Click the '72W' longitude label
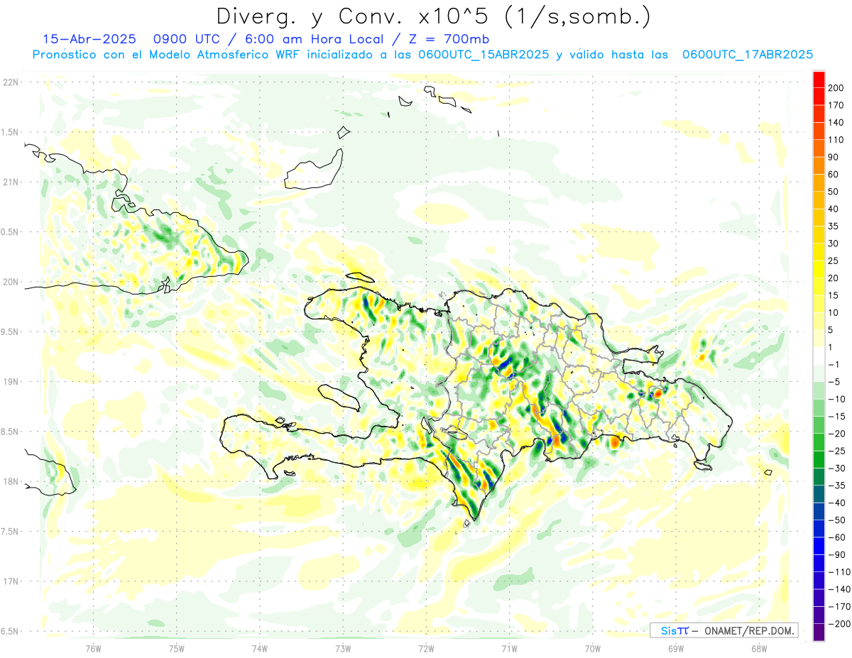 (x=426, y=648)
